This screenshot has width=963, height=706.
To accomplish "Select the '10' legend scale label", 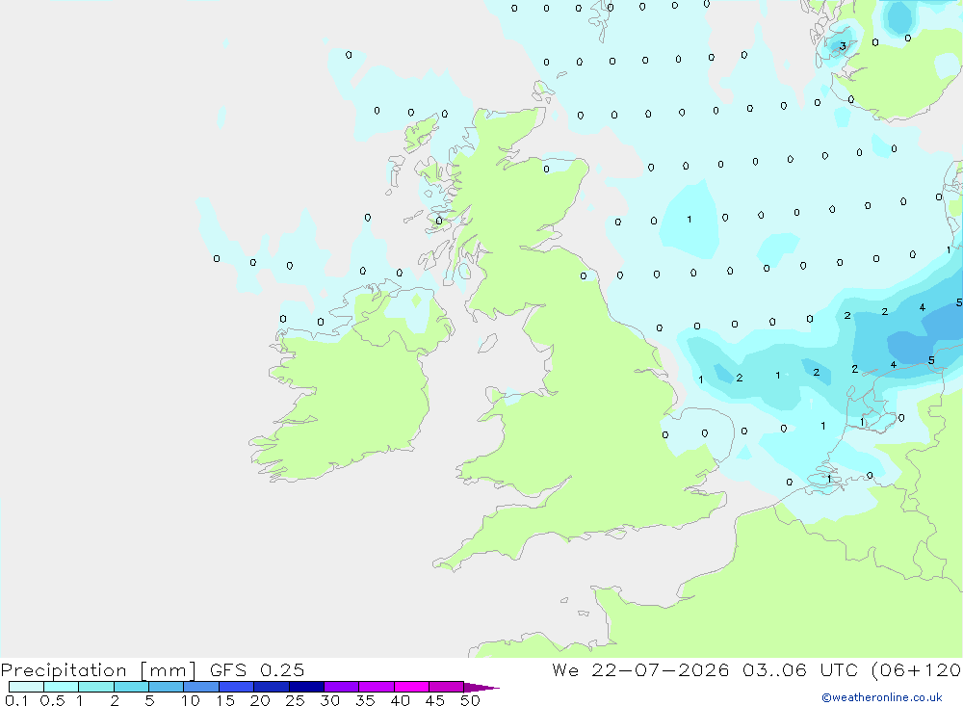I will [190, 700].
